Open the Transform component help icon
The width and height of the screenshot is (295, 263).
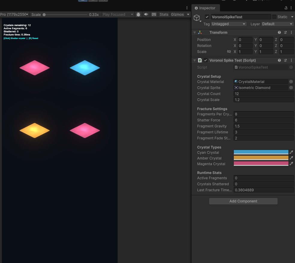point(279,32)
